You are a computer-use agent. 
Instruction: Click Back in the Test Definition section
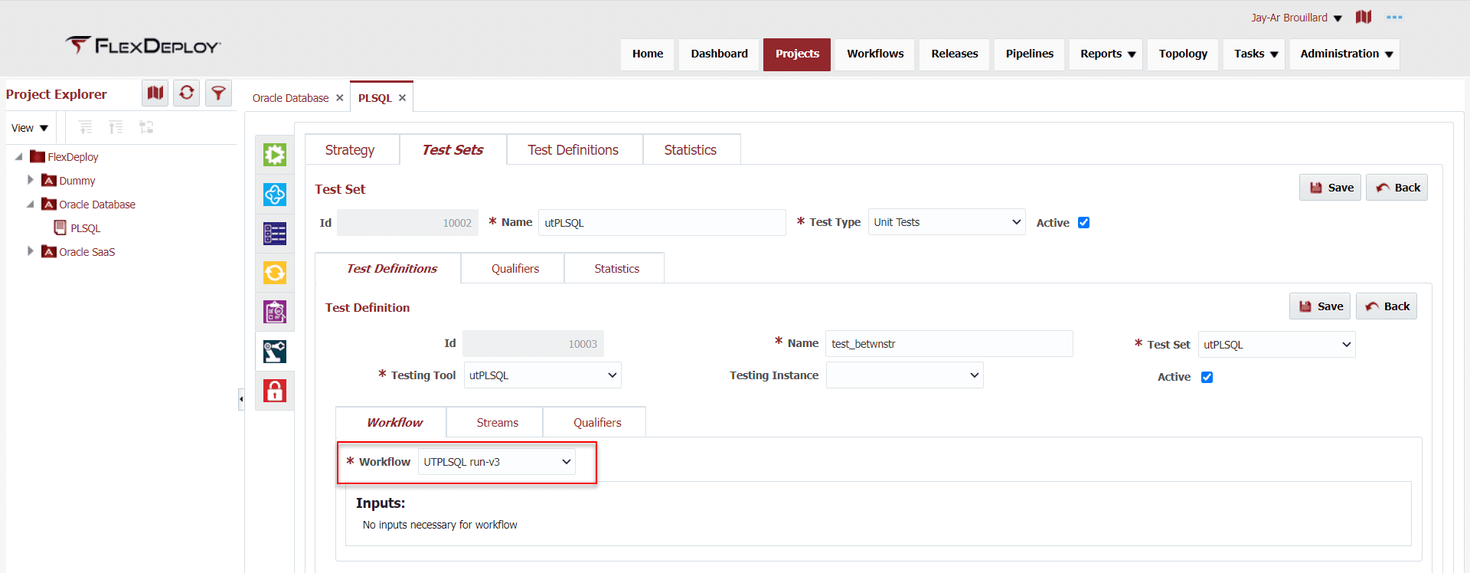point(1387,306)
